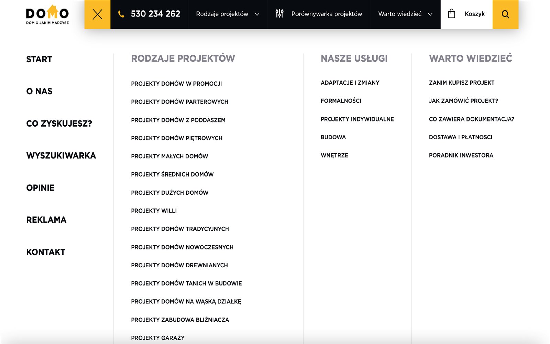Open Poradnik inwestora link

click(461, 155)
